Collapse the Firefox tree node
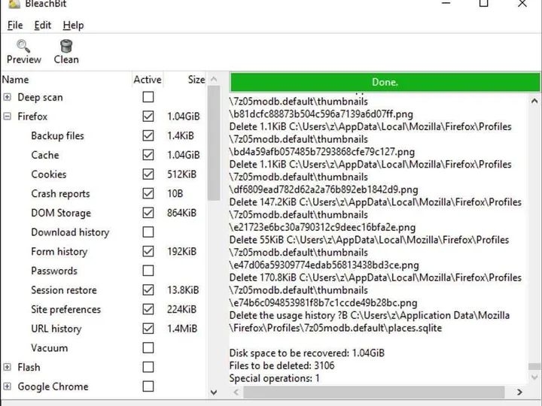 [x=7, y=117]
